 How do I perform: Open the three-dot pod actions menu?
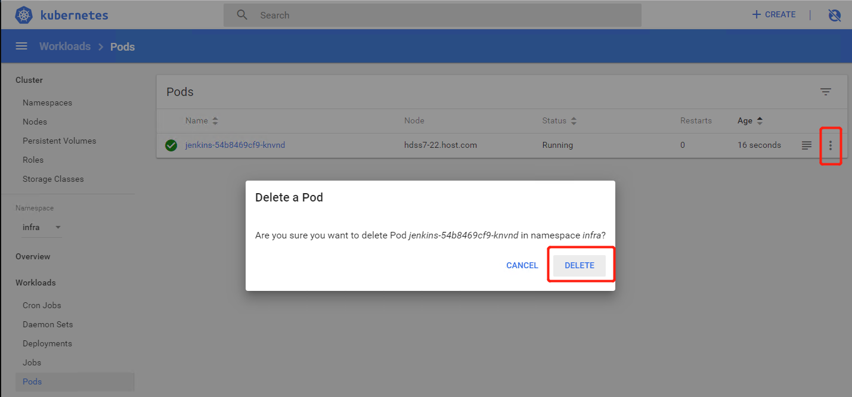tap(830, 145)
